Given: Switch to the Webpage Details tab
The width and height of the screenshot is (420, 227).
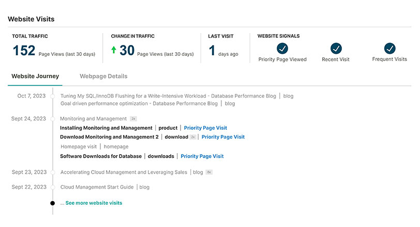Looking at the screenshot, I should click(103, 76).
